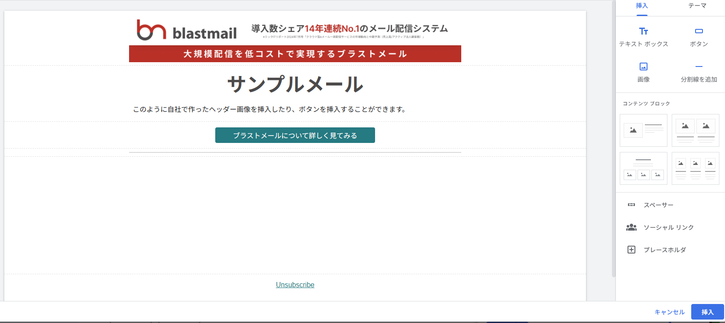Click the blue 挿入 confirm button
Viewport: 725px width, 323px height.
pyautogui.click(x=708, y=312)
